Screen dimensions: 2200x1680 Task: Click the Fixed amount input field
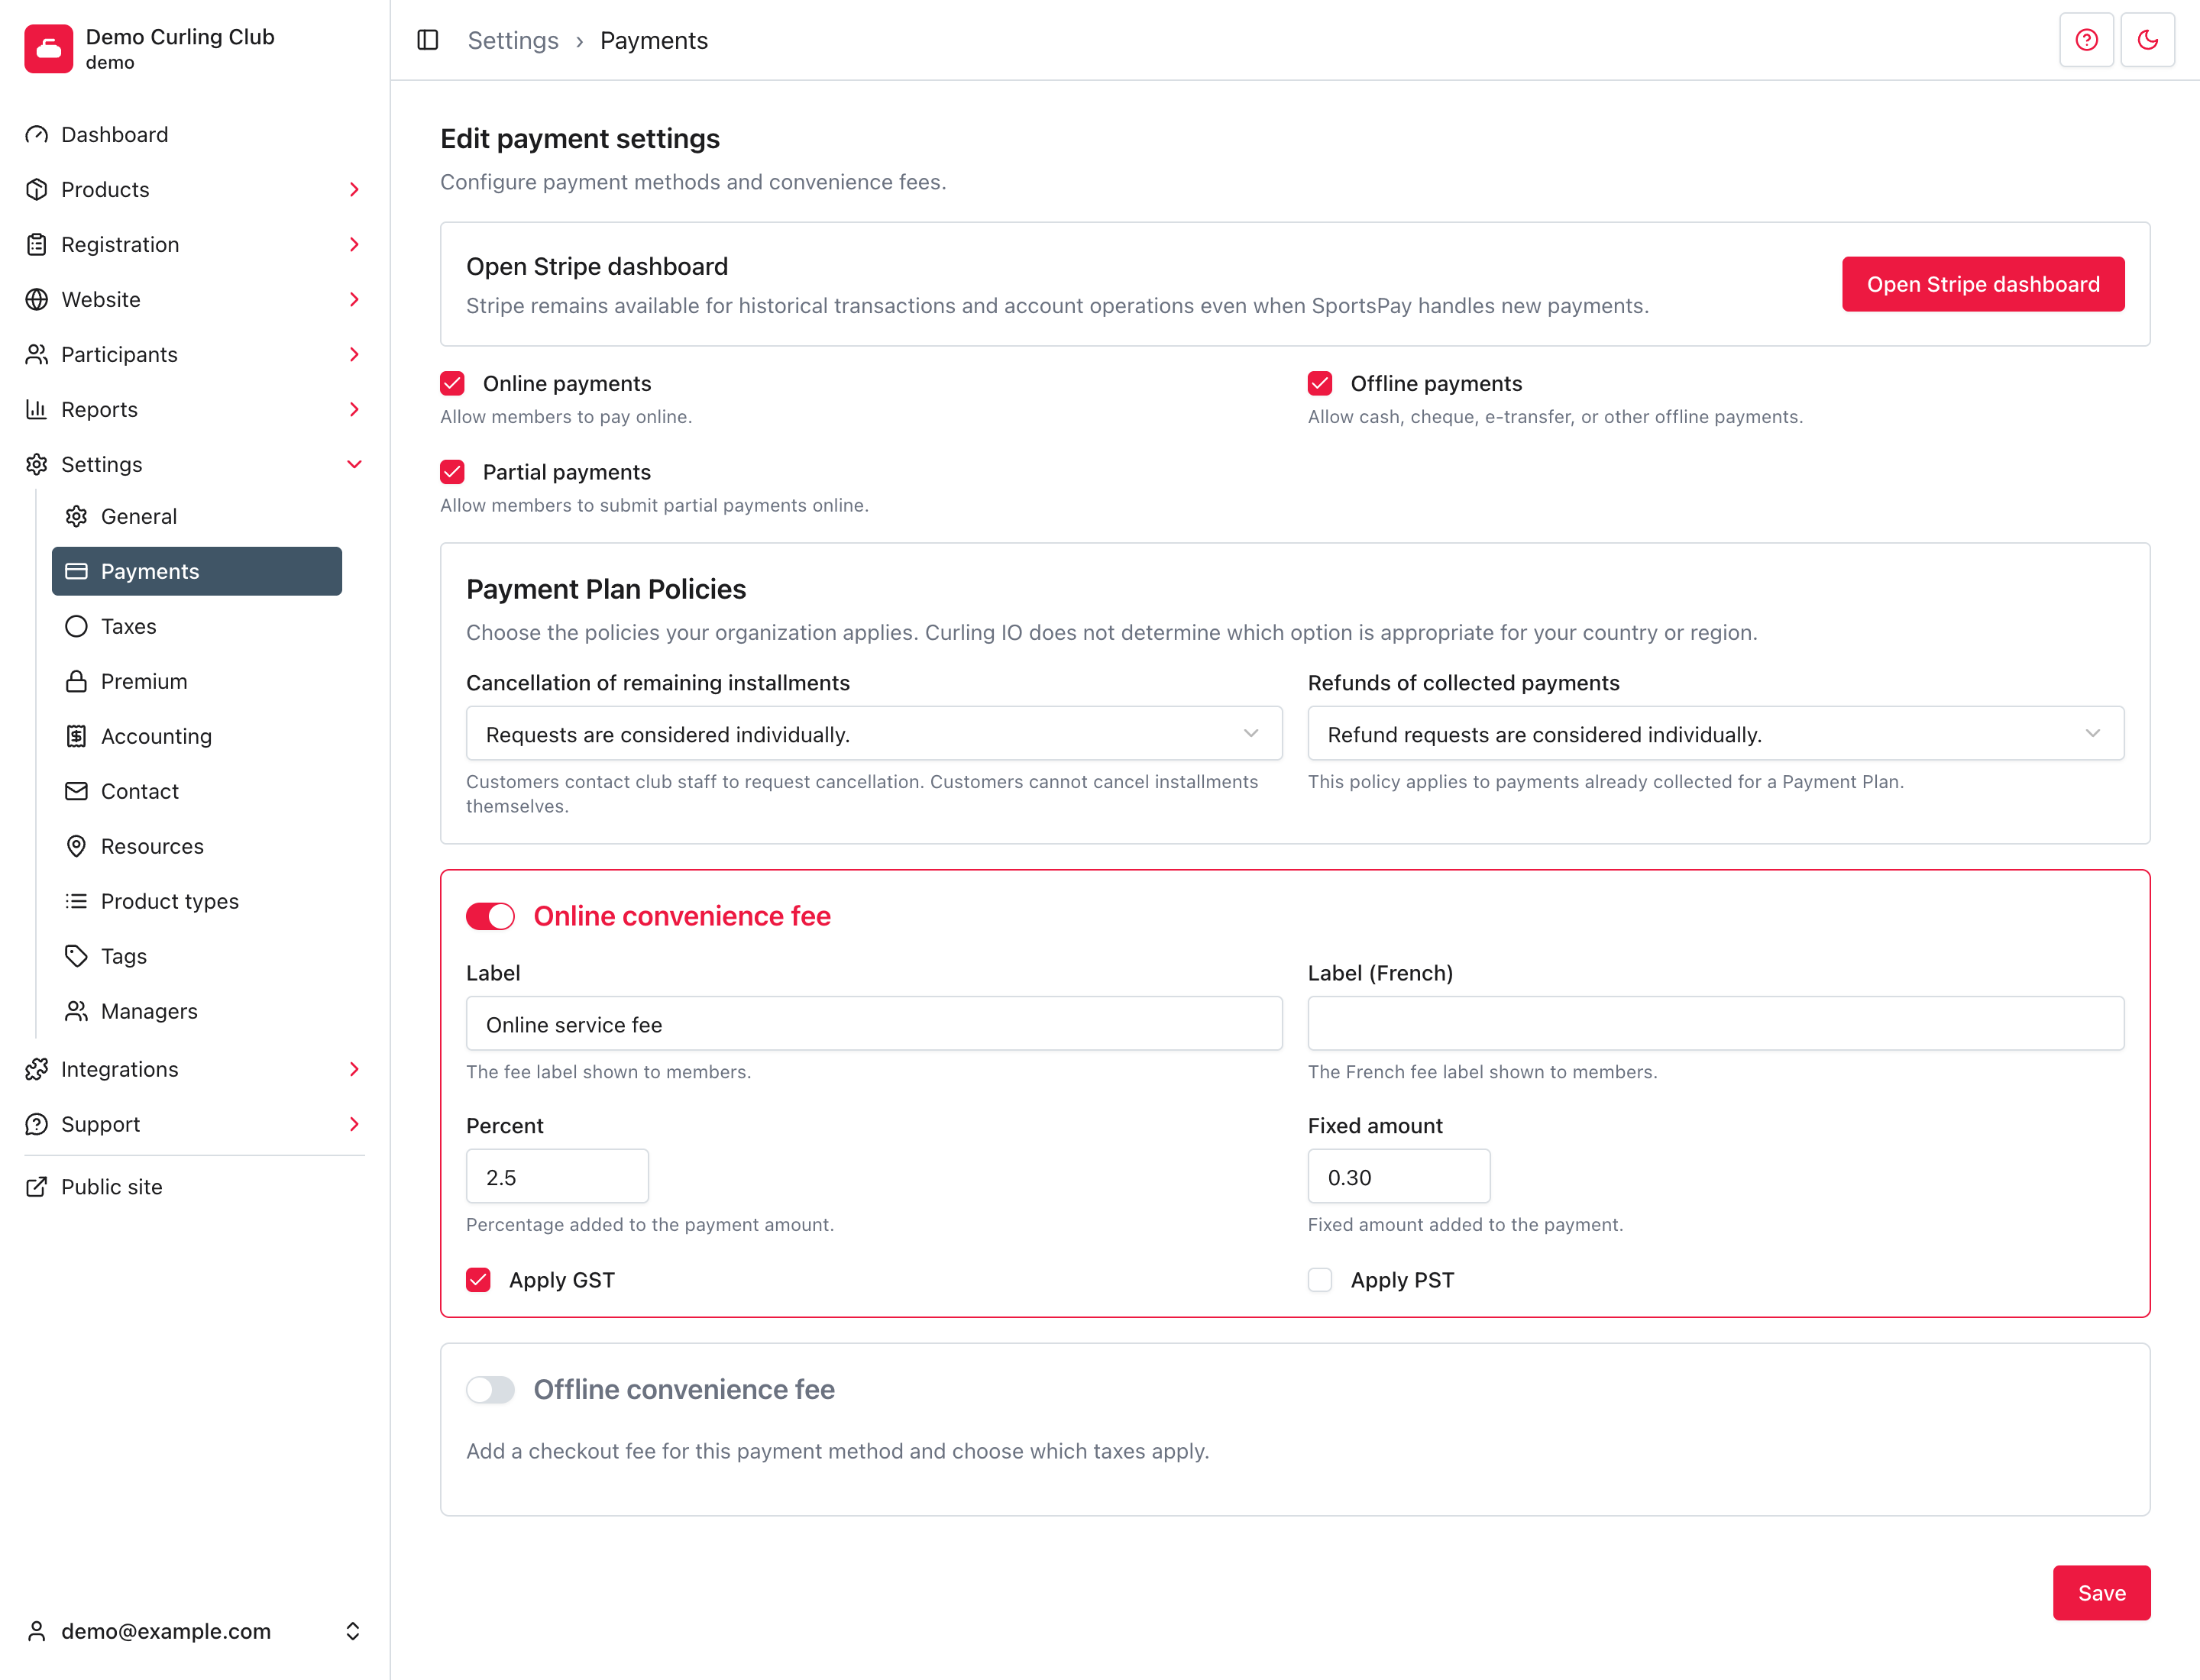(x=1399, y=1177)
